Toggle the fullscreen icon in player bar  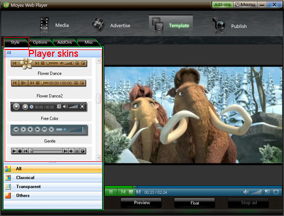[276, 192]
